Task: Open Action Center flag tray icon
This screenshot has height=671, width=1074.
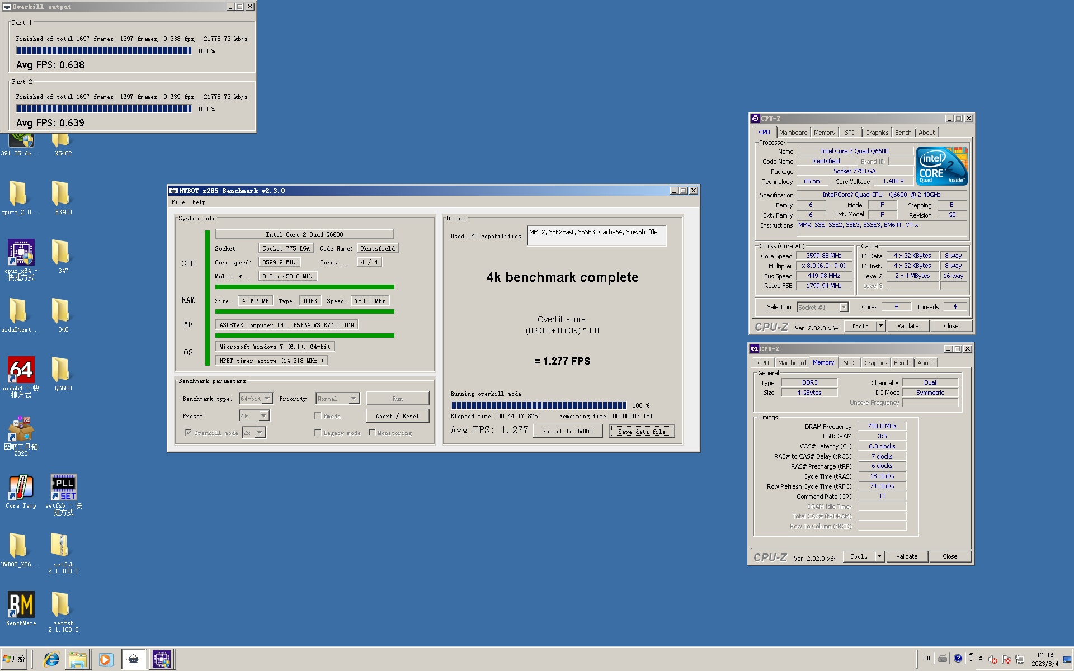Action: pyautogui.click(x=1006, y=660)
